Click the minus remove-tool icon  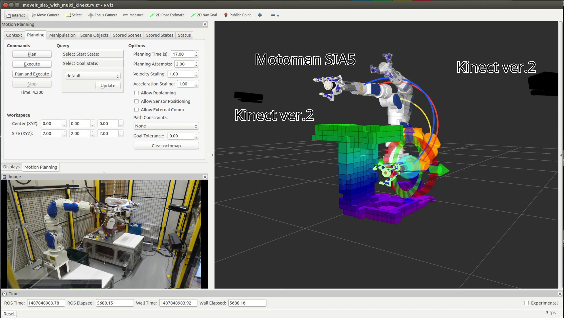273,15
